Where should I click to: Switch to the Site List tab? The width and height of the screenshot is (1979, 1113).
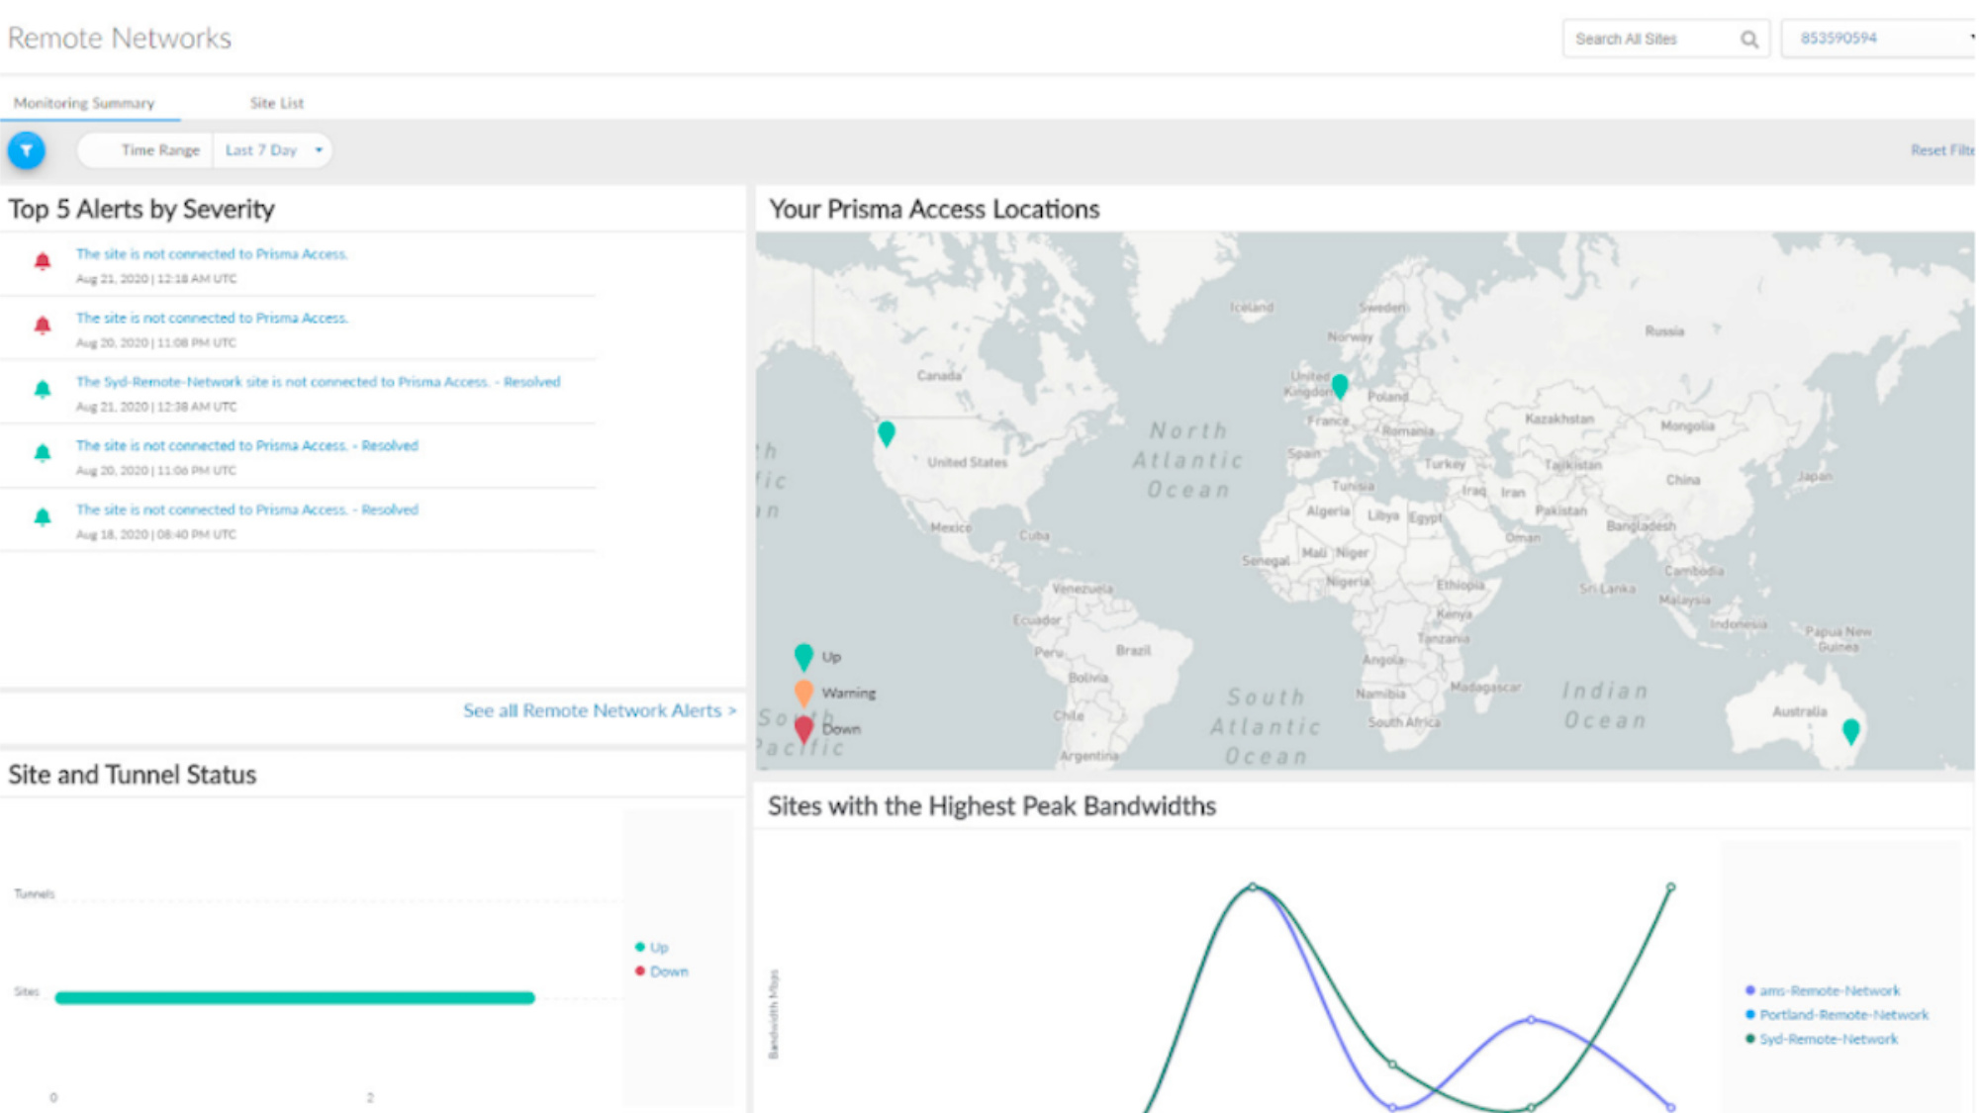tap(277, 103)
